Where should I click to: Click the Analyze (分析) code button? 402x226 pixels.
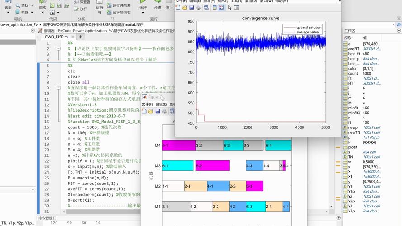[80, 9]
